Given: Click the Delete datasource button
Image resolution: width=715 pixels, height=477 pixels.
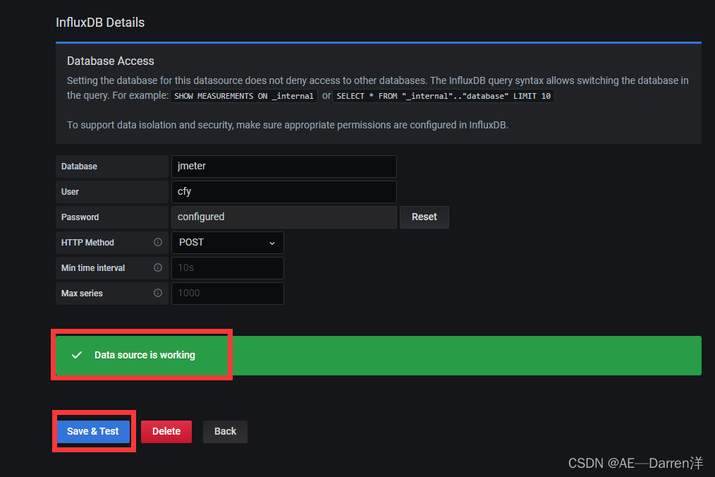Looking at the screenshot, I should 166,431.
